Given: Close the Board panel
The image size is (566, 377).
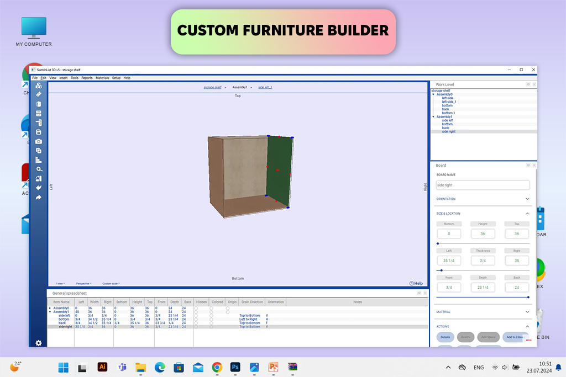Looking at the screenshot, I should point(534,165).
